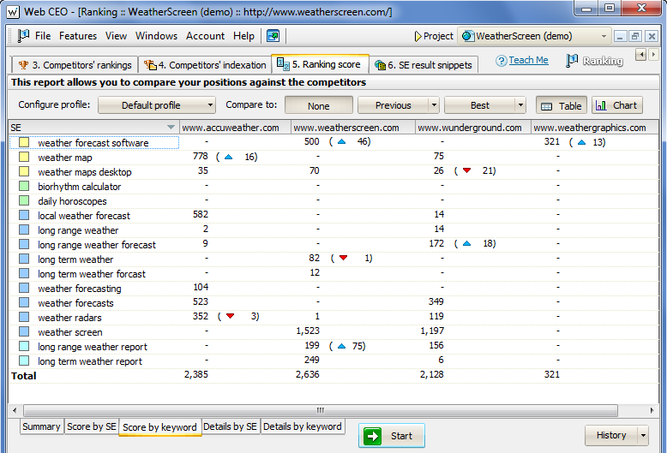Click the cyan swatch for long term weather report
Viewport: 667px width, 453px height.
tap(24, 361)
